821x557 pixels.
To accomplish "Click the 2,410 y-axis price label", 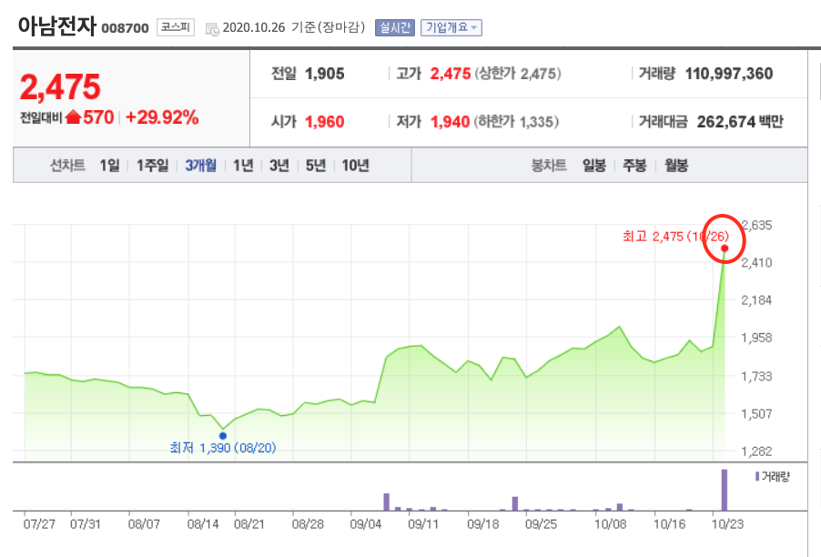I will (x=756, y=262).
